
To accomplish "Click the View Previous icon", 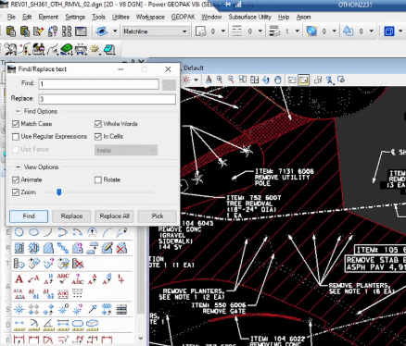I will pos(292,80).
